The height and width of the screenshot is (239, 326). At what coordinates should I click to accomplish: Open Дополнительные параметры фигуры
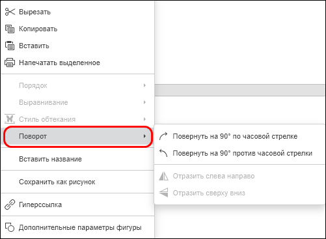coord(77,227)
